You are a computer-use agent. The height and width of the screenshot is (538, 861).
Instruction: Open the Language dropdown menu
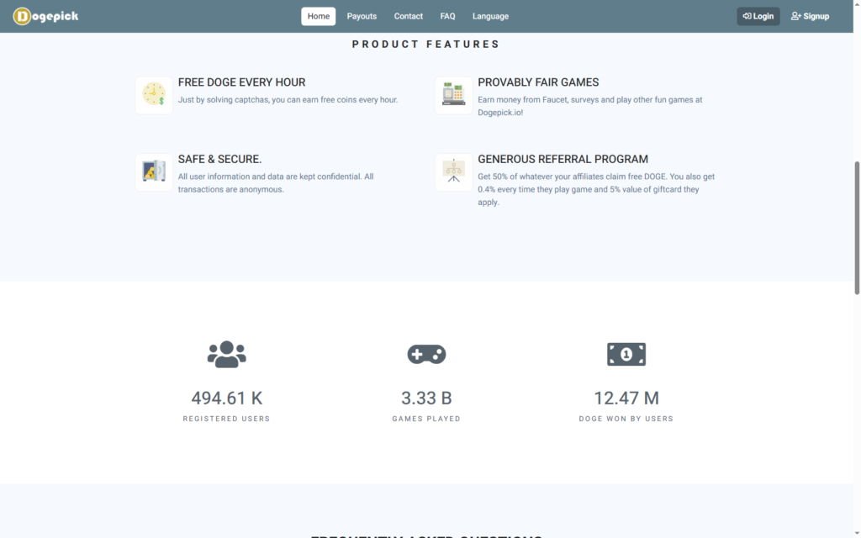pos(490,17)
